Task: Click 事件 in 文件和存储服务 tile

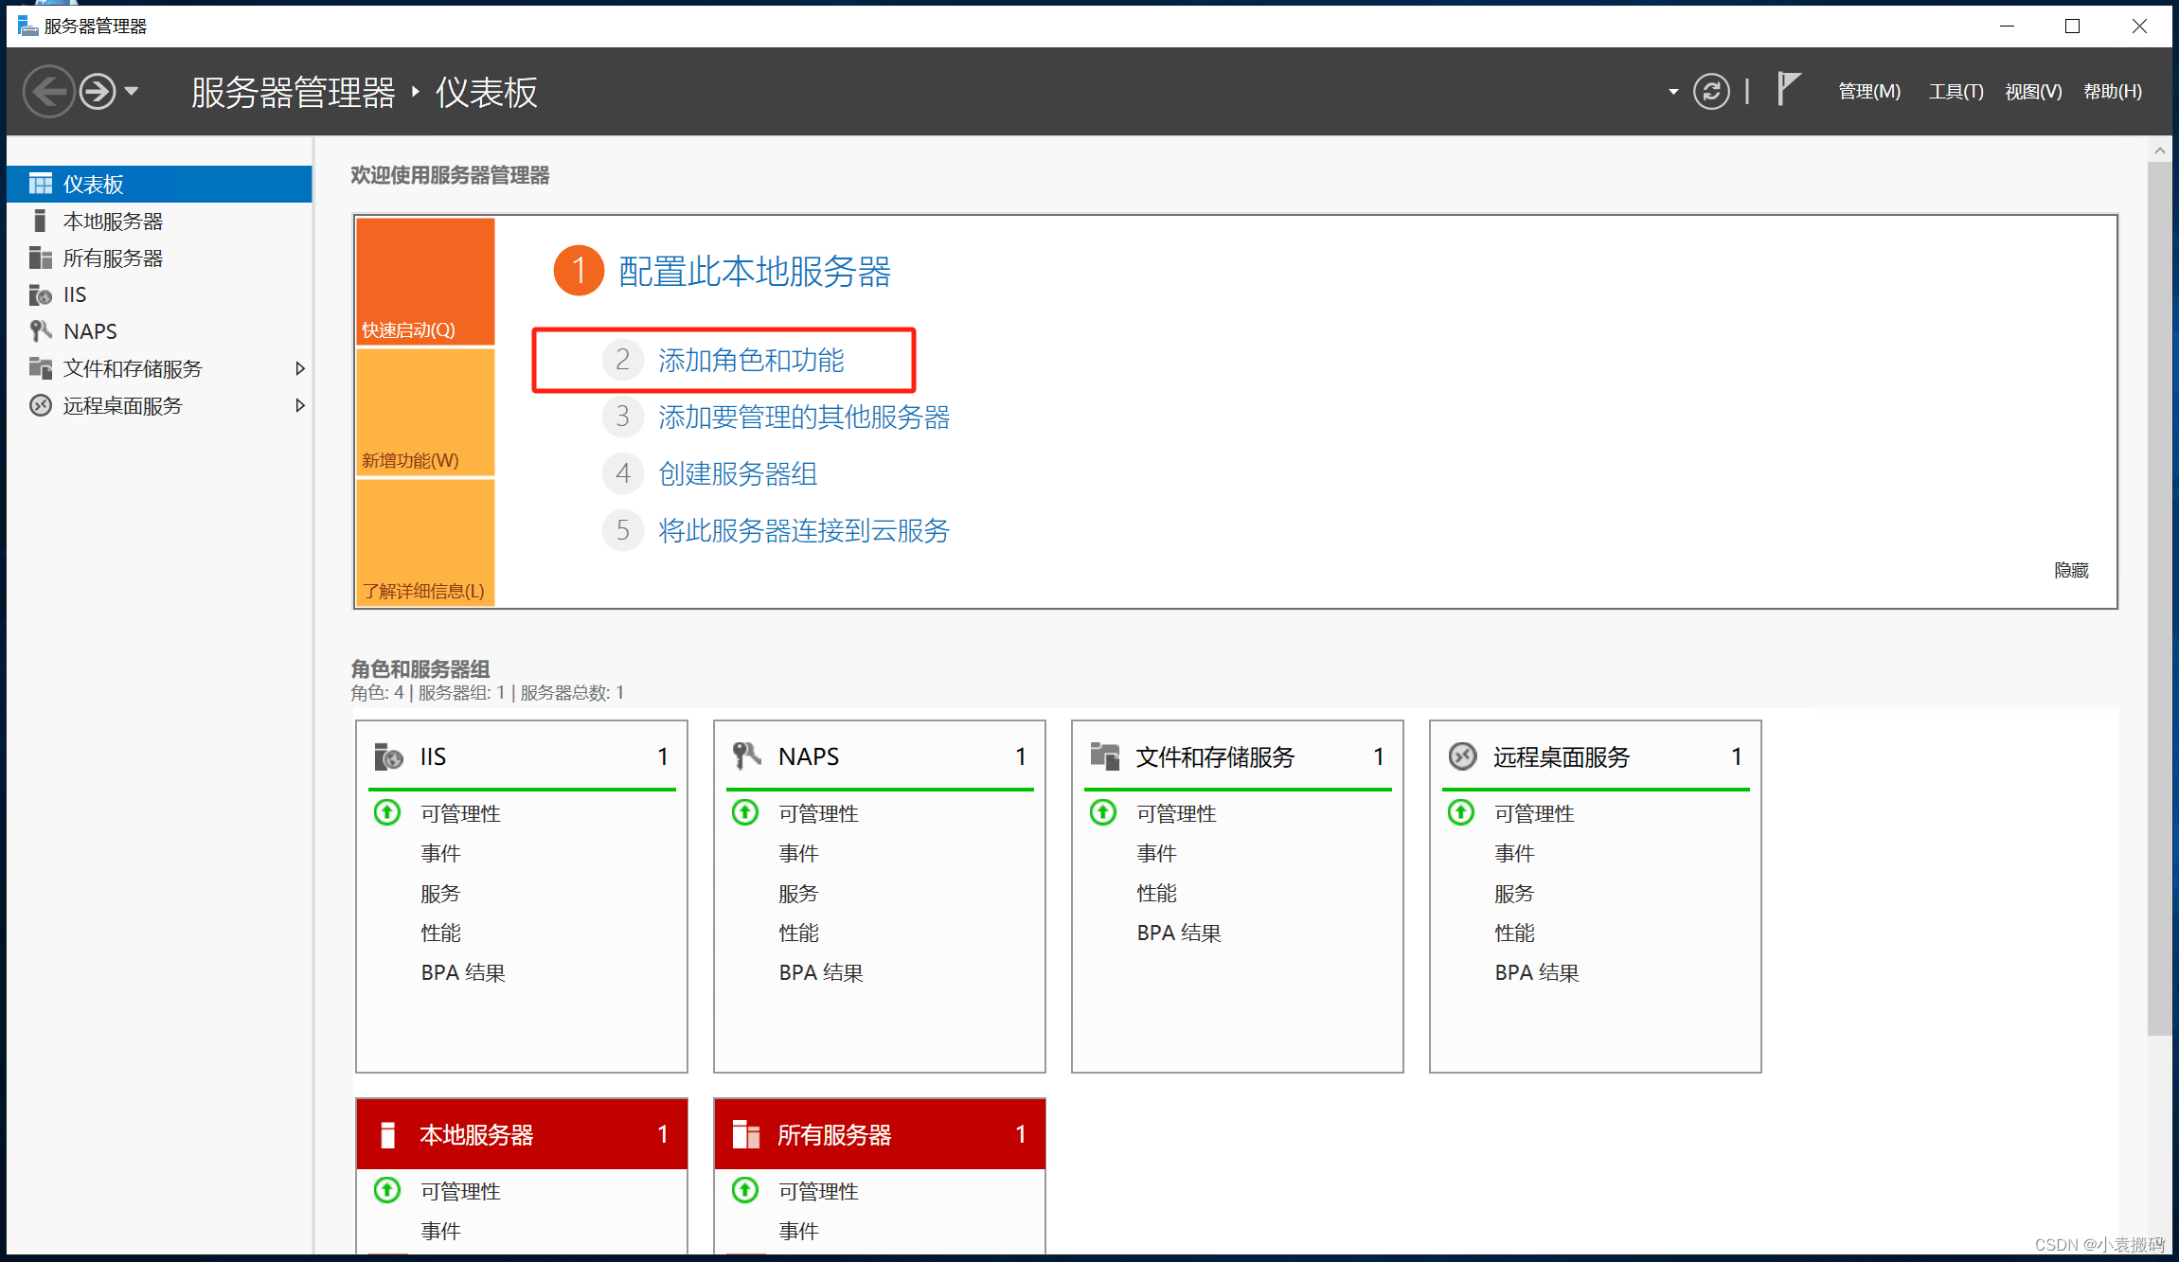Action: [1156, 853]
